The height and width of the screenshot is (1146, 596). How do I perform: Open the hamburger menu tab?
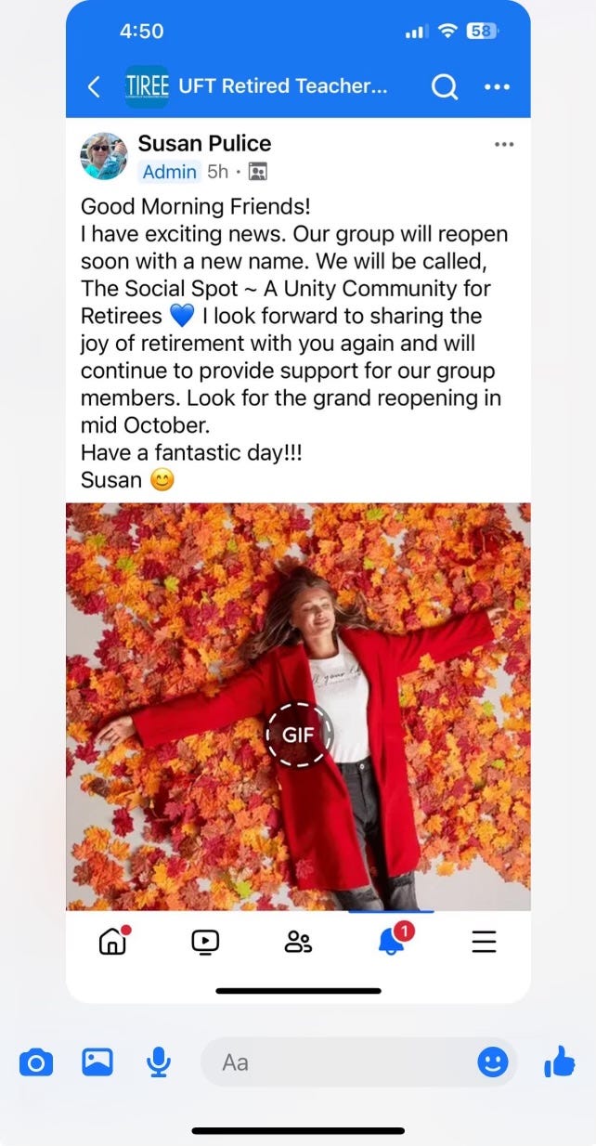[x=484, y=942]
